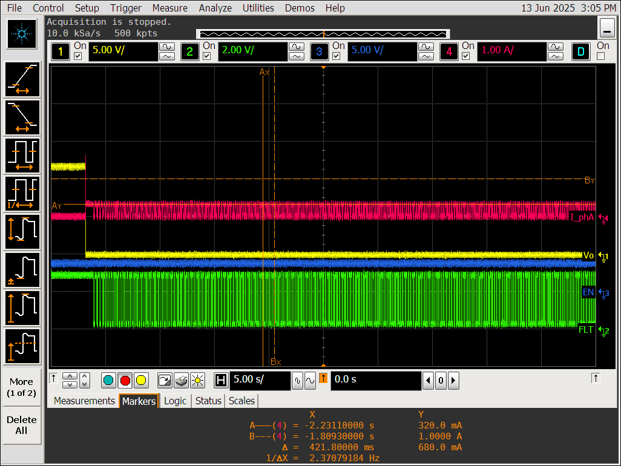The height and width of the screenshot is (466, 621).
Task: Switch to the Measurements tab
Action: pos(84,401)
